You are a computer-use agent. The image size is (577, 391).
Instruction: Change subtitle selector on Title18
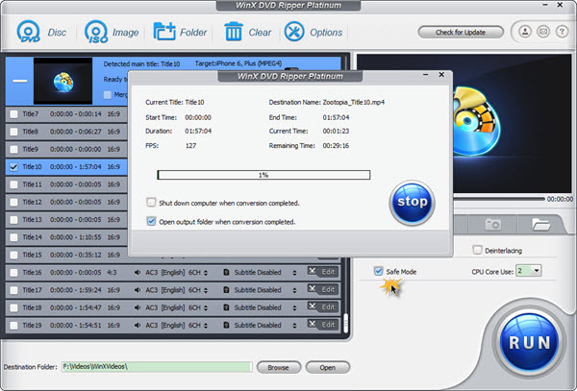pos(294,308)
